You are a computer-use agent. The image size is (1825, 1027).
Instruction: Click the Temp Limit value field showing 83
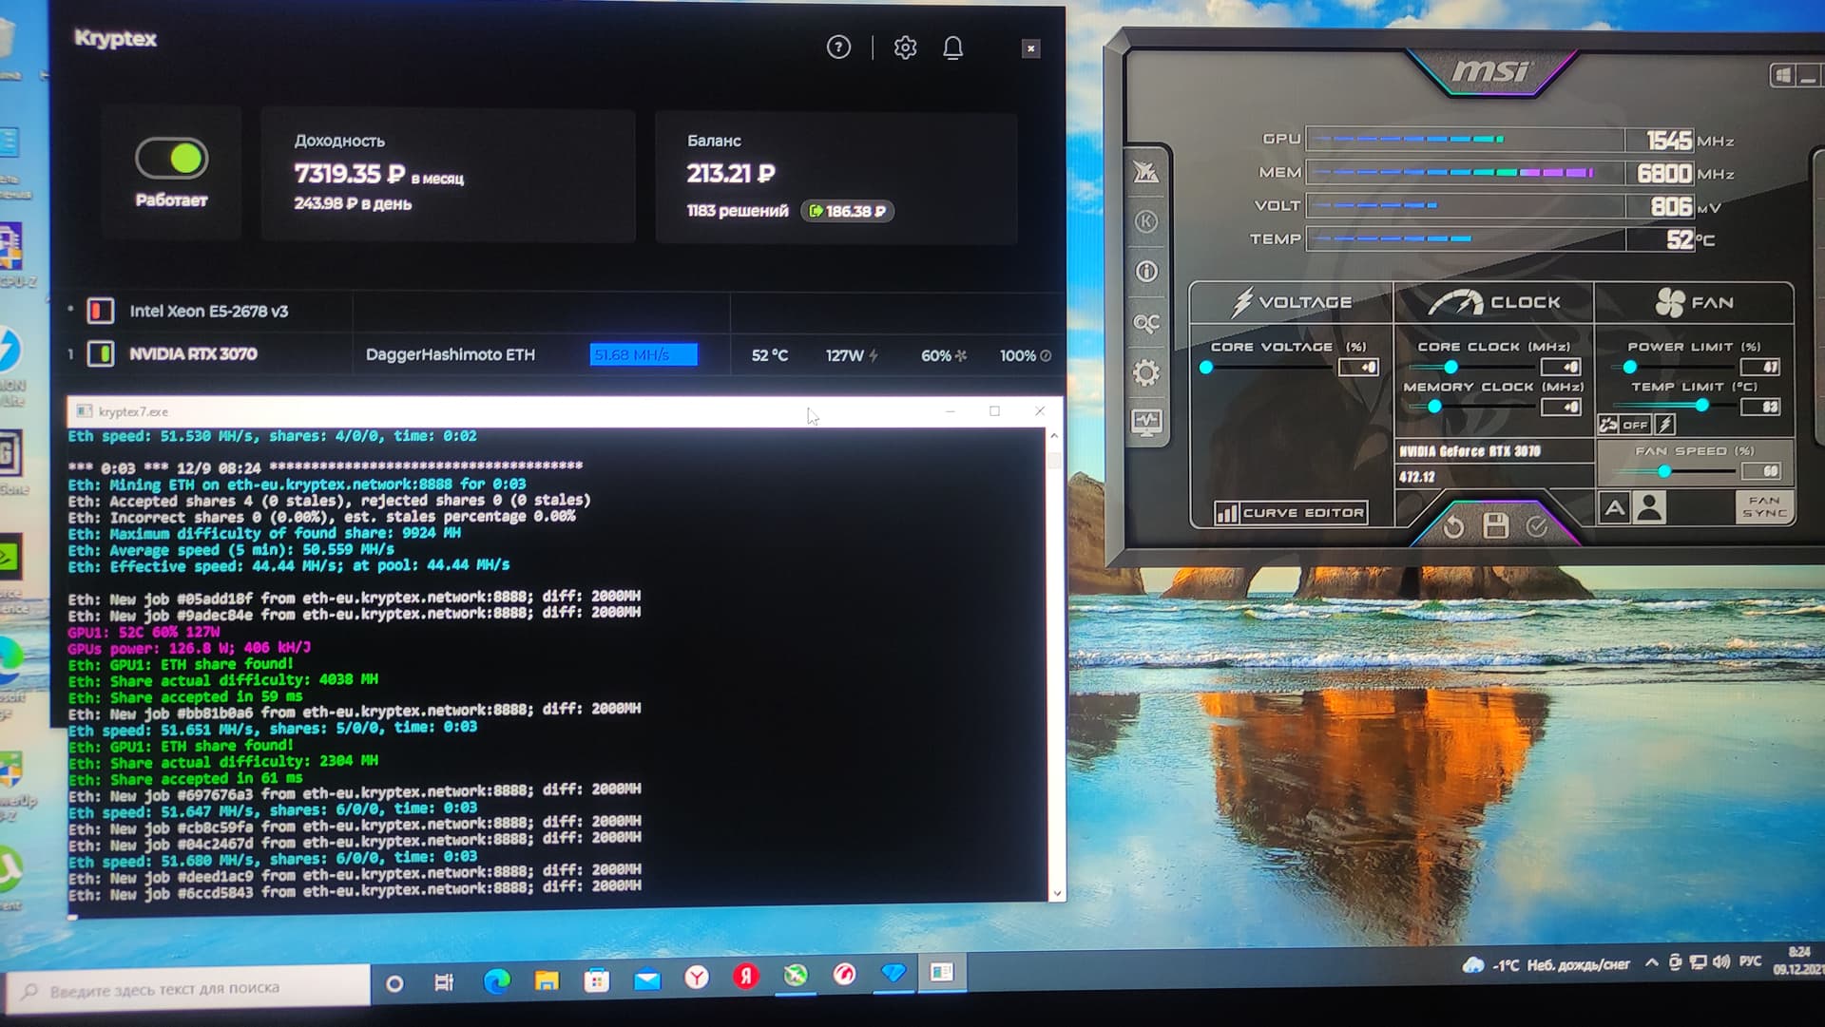1760,407
